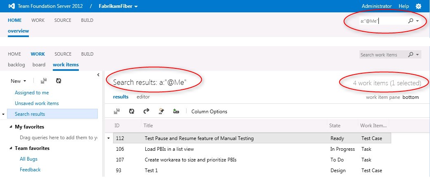Select row Load PBIs in a list view
Screen dimensions: 430x180
click(252, 149)
